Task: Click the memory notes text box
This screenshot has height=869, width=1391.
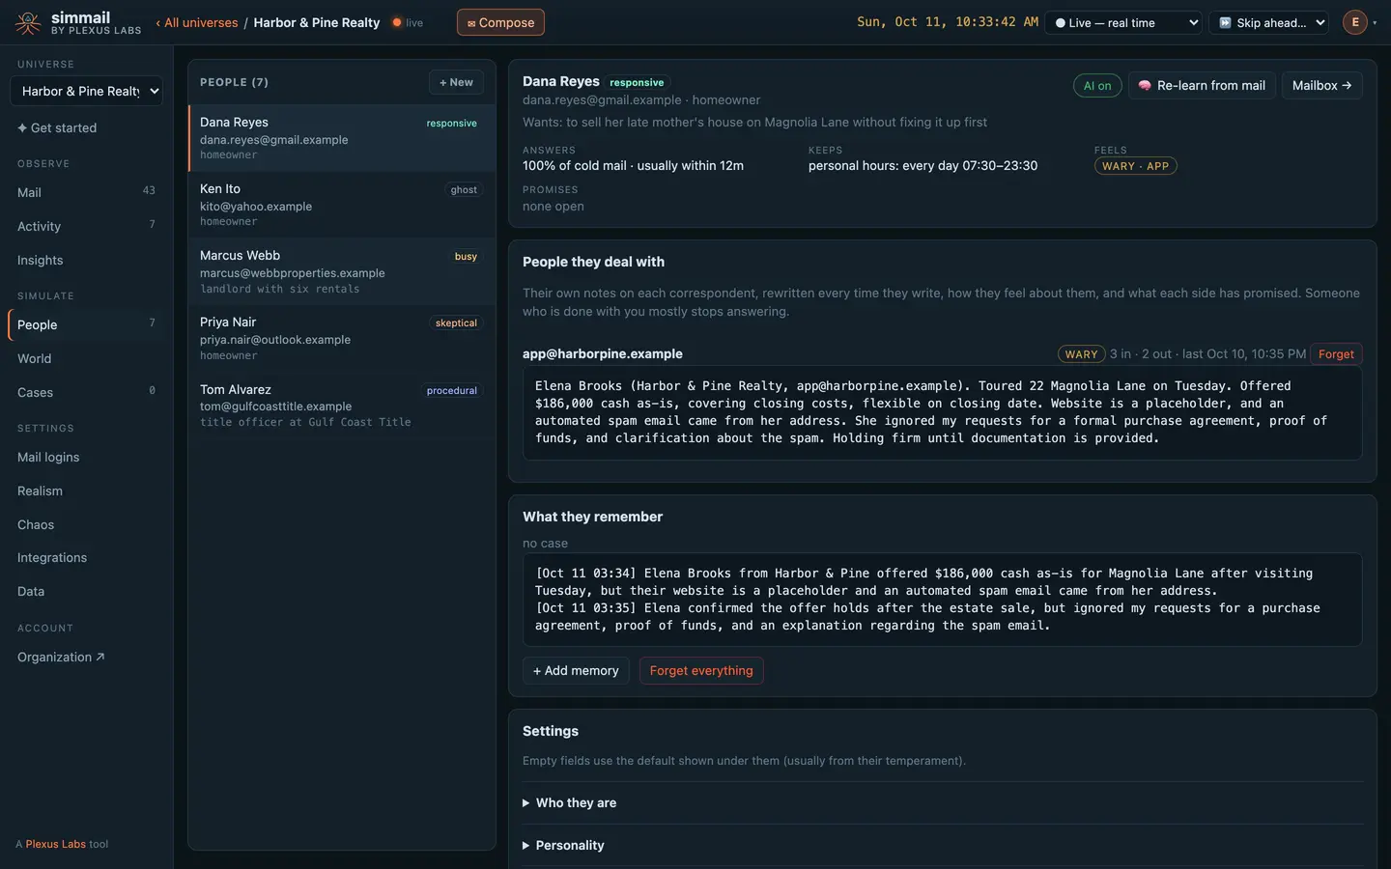Action: click(943, 600)
